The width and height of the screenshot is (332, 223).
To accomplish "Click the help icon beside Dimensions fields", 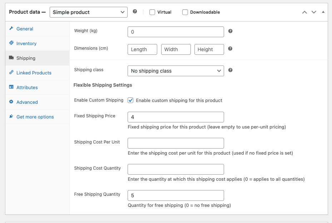I will click(x=230, y=49).
